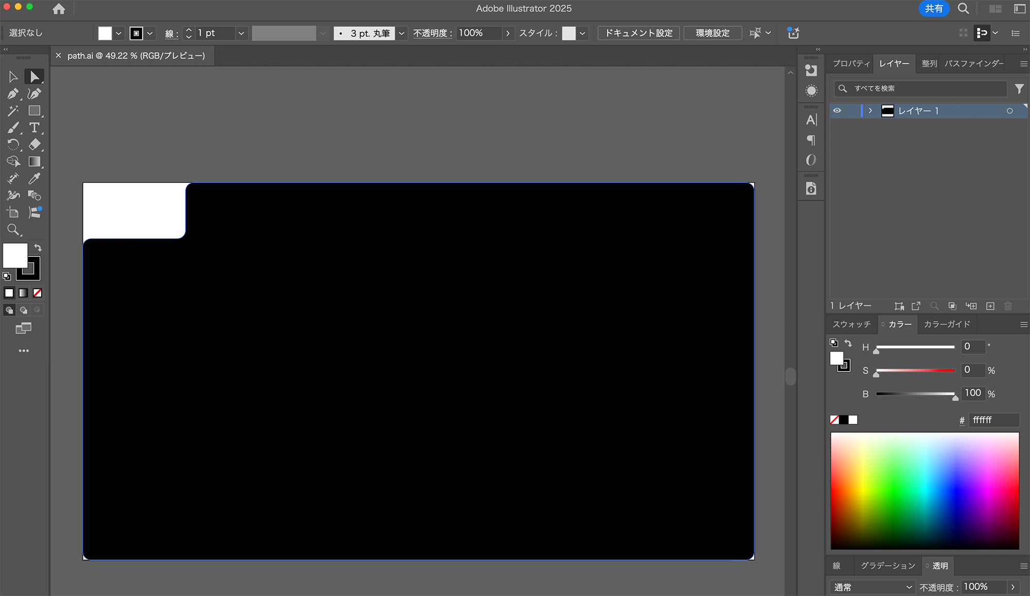Choose the Gradient tool
The width and height of the screenshot is (1030, 596).
[x=34, y=162]
